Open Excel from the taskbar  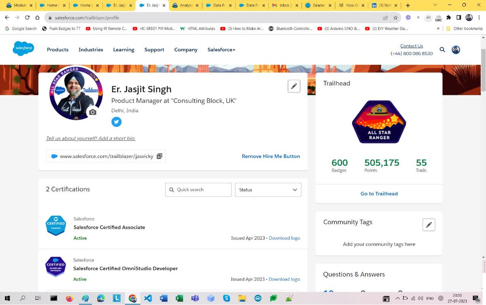(x=179, y=299)
